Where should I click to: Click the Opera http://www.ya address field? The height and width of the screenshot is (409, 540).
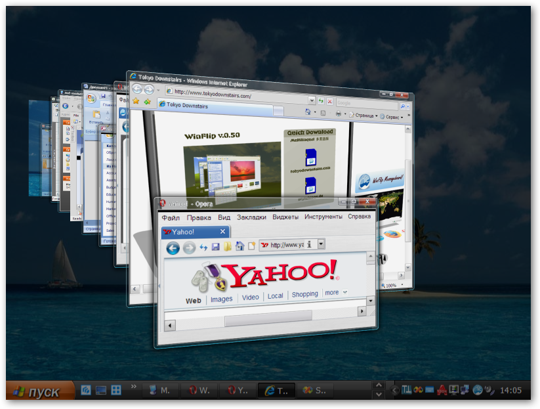point(287,245)
